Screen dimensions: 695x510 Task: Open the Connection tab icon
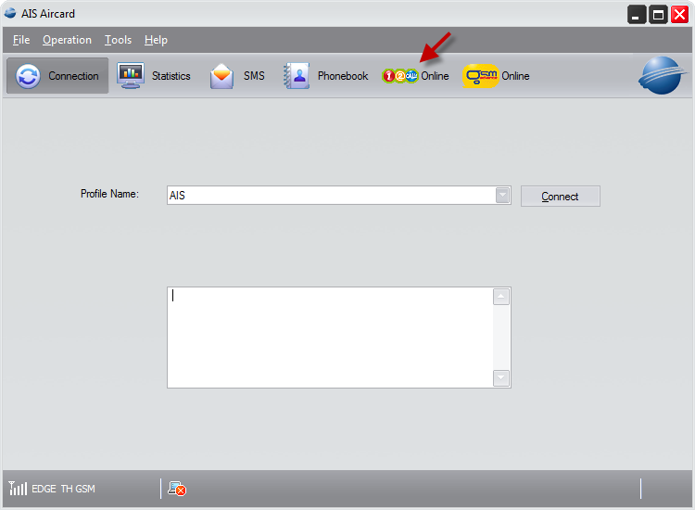pyautogui.click(x=28, y=76)
